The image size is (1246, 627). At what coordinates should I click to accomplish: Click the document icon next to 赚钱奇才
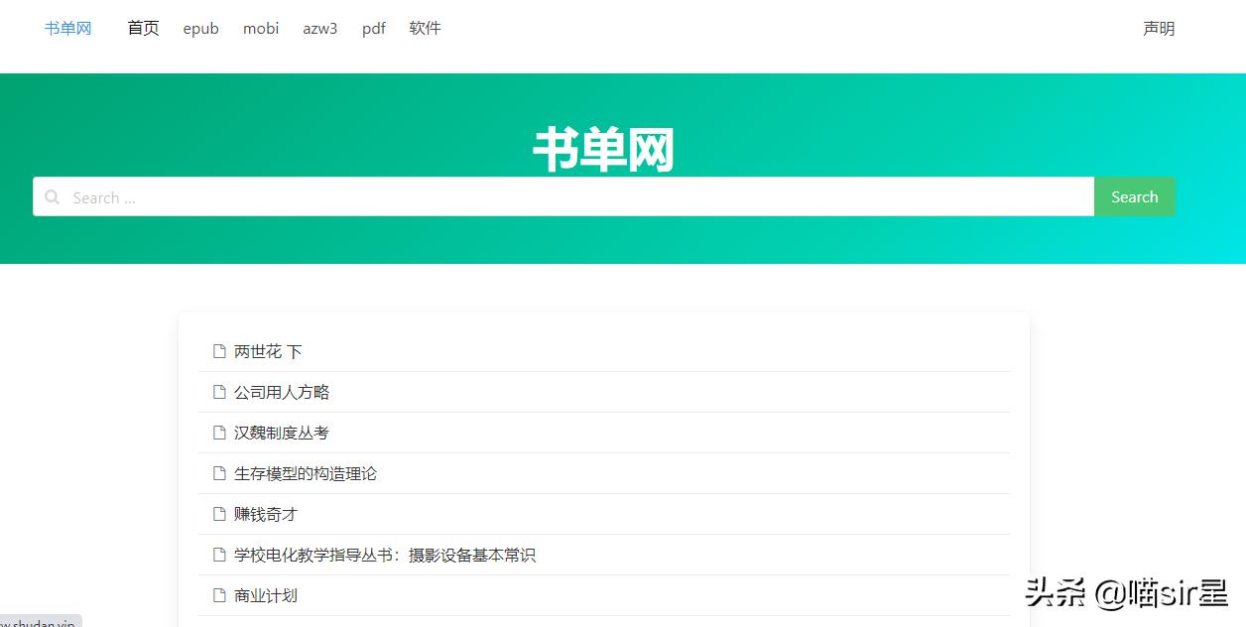point(218,514)
